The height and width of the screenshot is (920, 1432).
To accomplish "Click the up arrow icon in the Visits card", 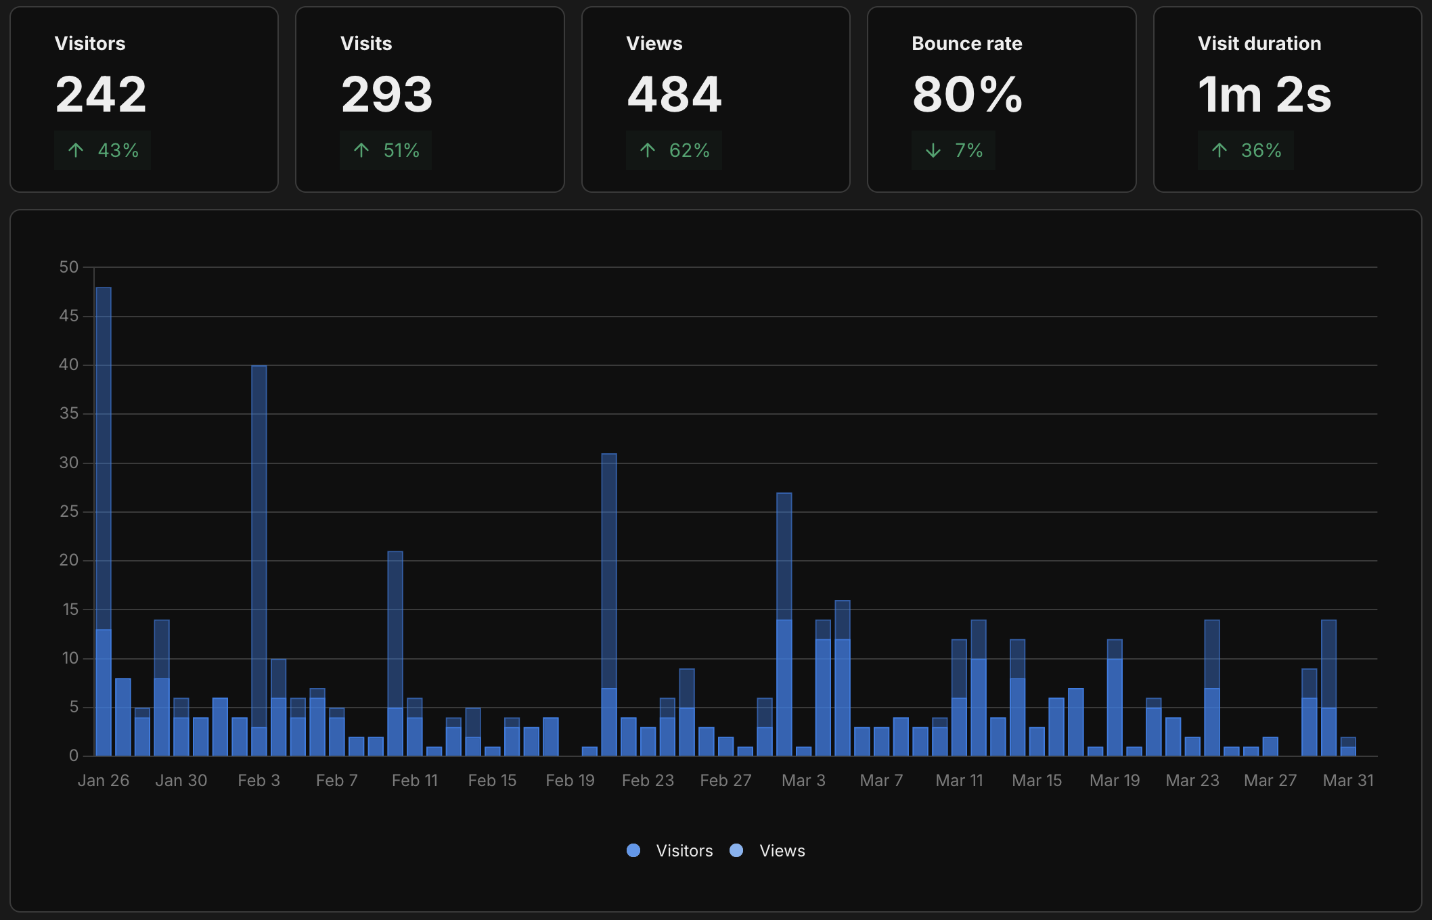I will click(361, 149).
